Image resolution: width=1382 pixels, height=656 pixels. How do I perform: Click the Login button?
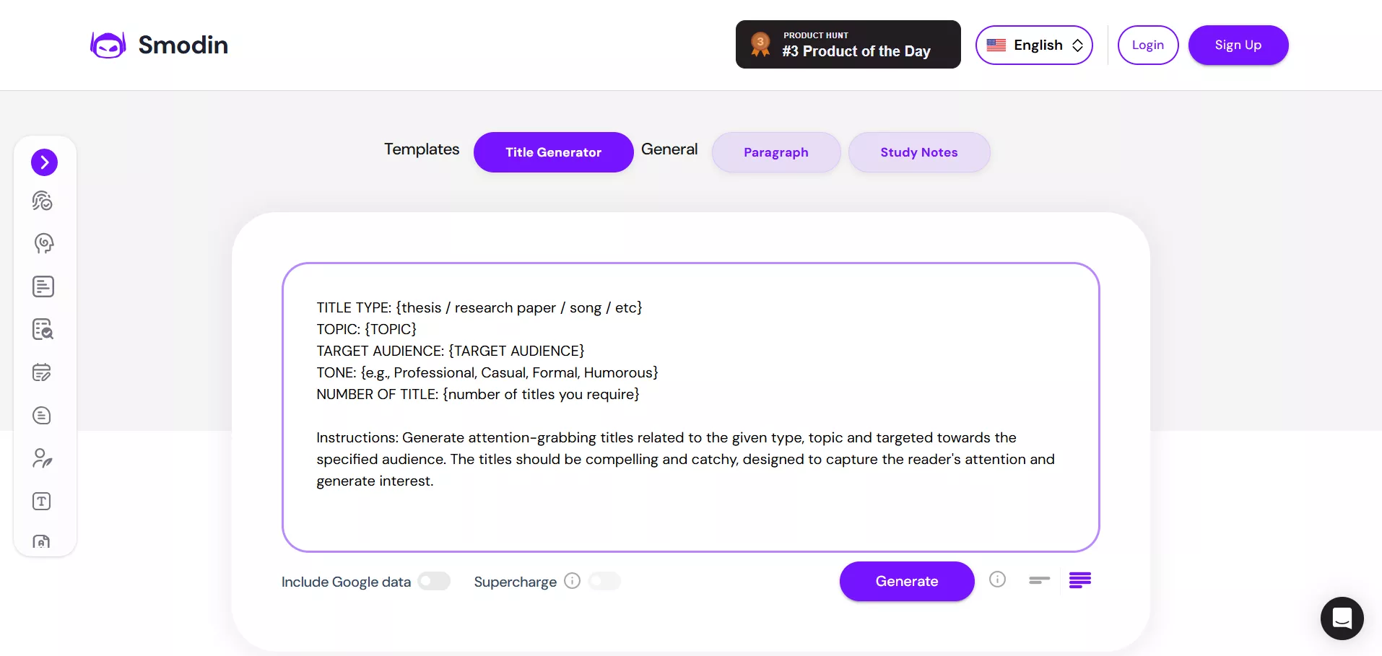[x=1147, y=45]
